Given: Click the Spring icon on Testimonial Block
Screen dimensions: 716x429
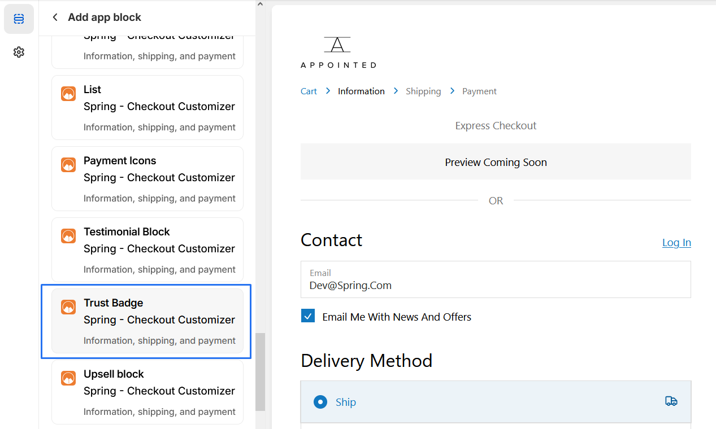Looking at the screenshot, I should [x=68, y=236].
